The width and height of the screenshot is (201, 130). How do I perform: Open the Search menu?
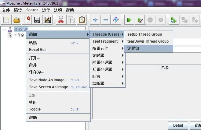point(32,10)
